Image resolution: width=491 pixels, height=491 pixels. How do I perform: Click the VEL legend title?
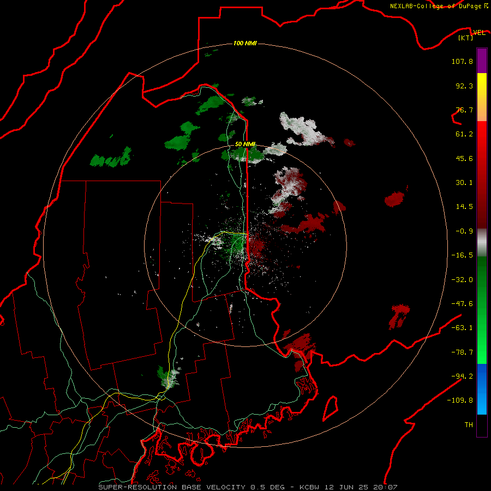[479, 33]
